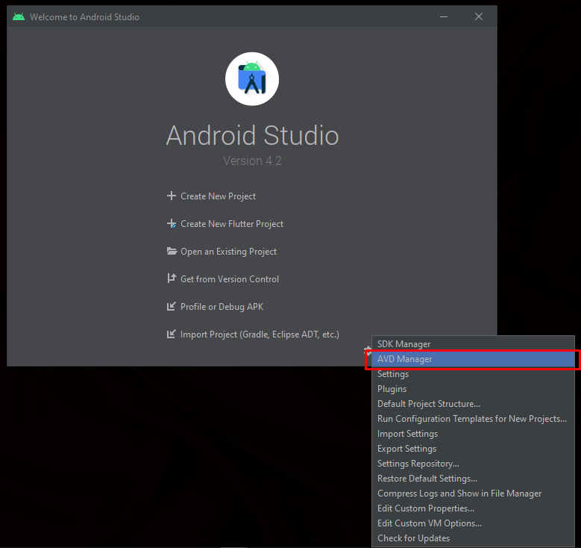
Task: Open SDK Manager from the configure menu
Action: (473, 344)
